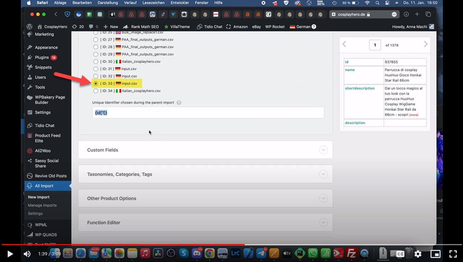Viewport: 463px width, 262px height.
Task: Click Howdy, Anna Machi account menu
Action: (413, 27)
